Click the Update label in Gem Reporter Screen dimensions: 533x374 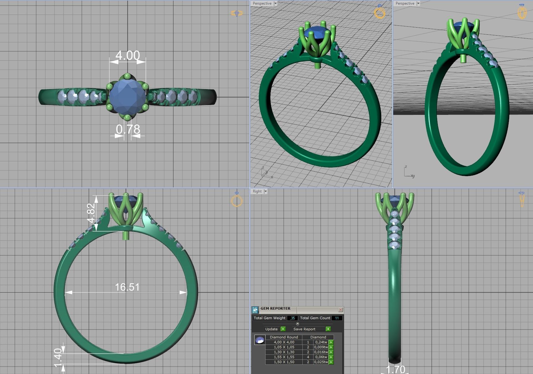271,329
